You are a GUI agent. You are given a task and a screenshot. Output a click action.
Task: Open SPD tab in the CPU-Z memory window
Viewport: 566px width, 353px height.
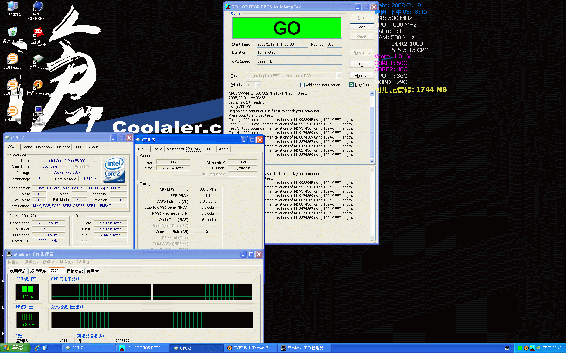(208, 149)
